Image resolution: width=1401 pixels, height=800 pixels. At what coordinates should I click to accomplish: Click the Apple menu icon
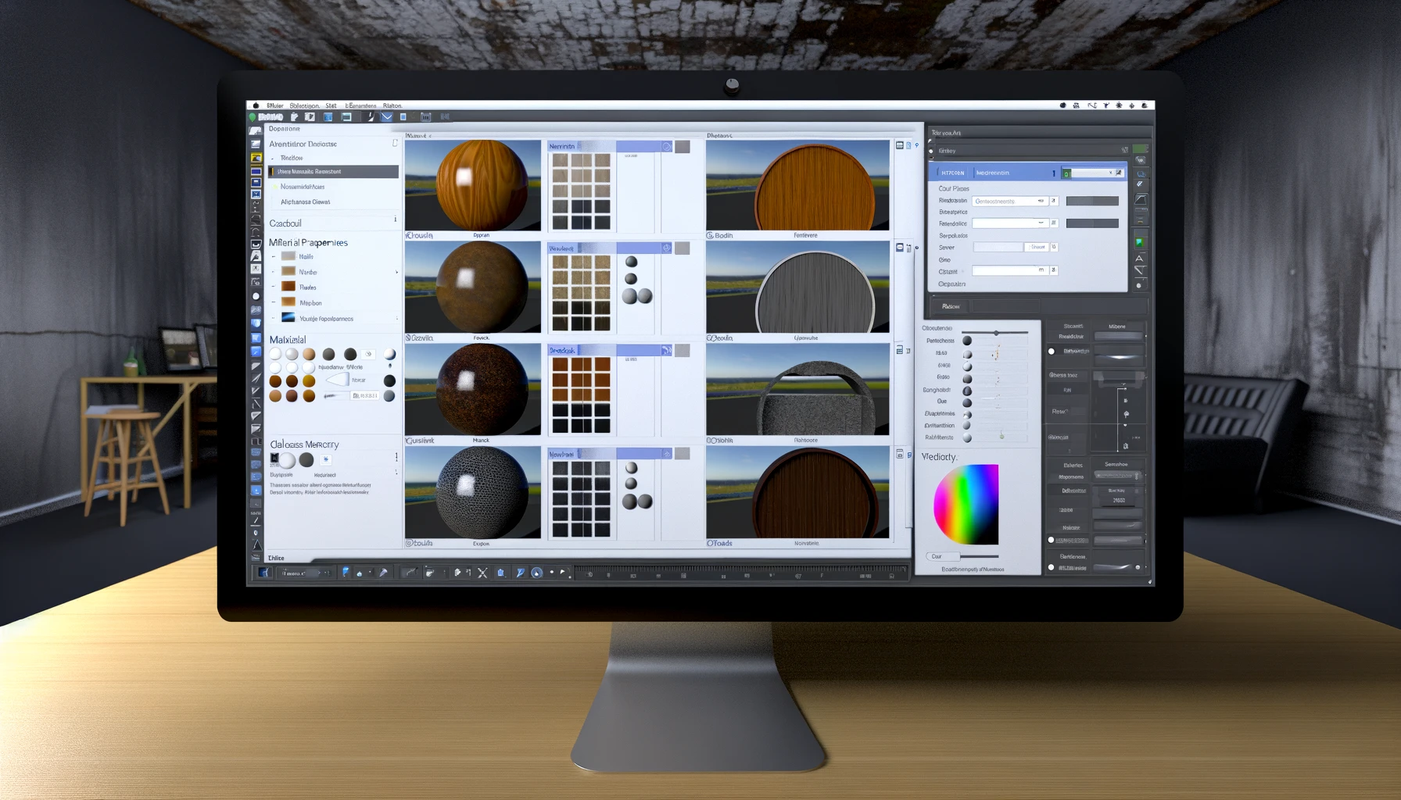[x=256, y=105]
